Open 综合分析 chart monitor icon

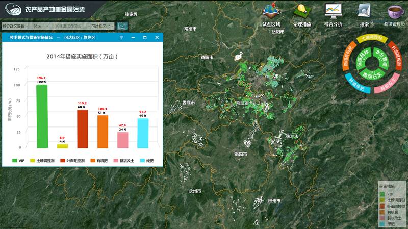pyautogui.click(x=333, y=11)
